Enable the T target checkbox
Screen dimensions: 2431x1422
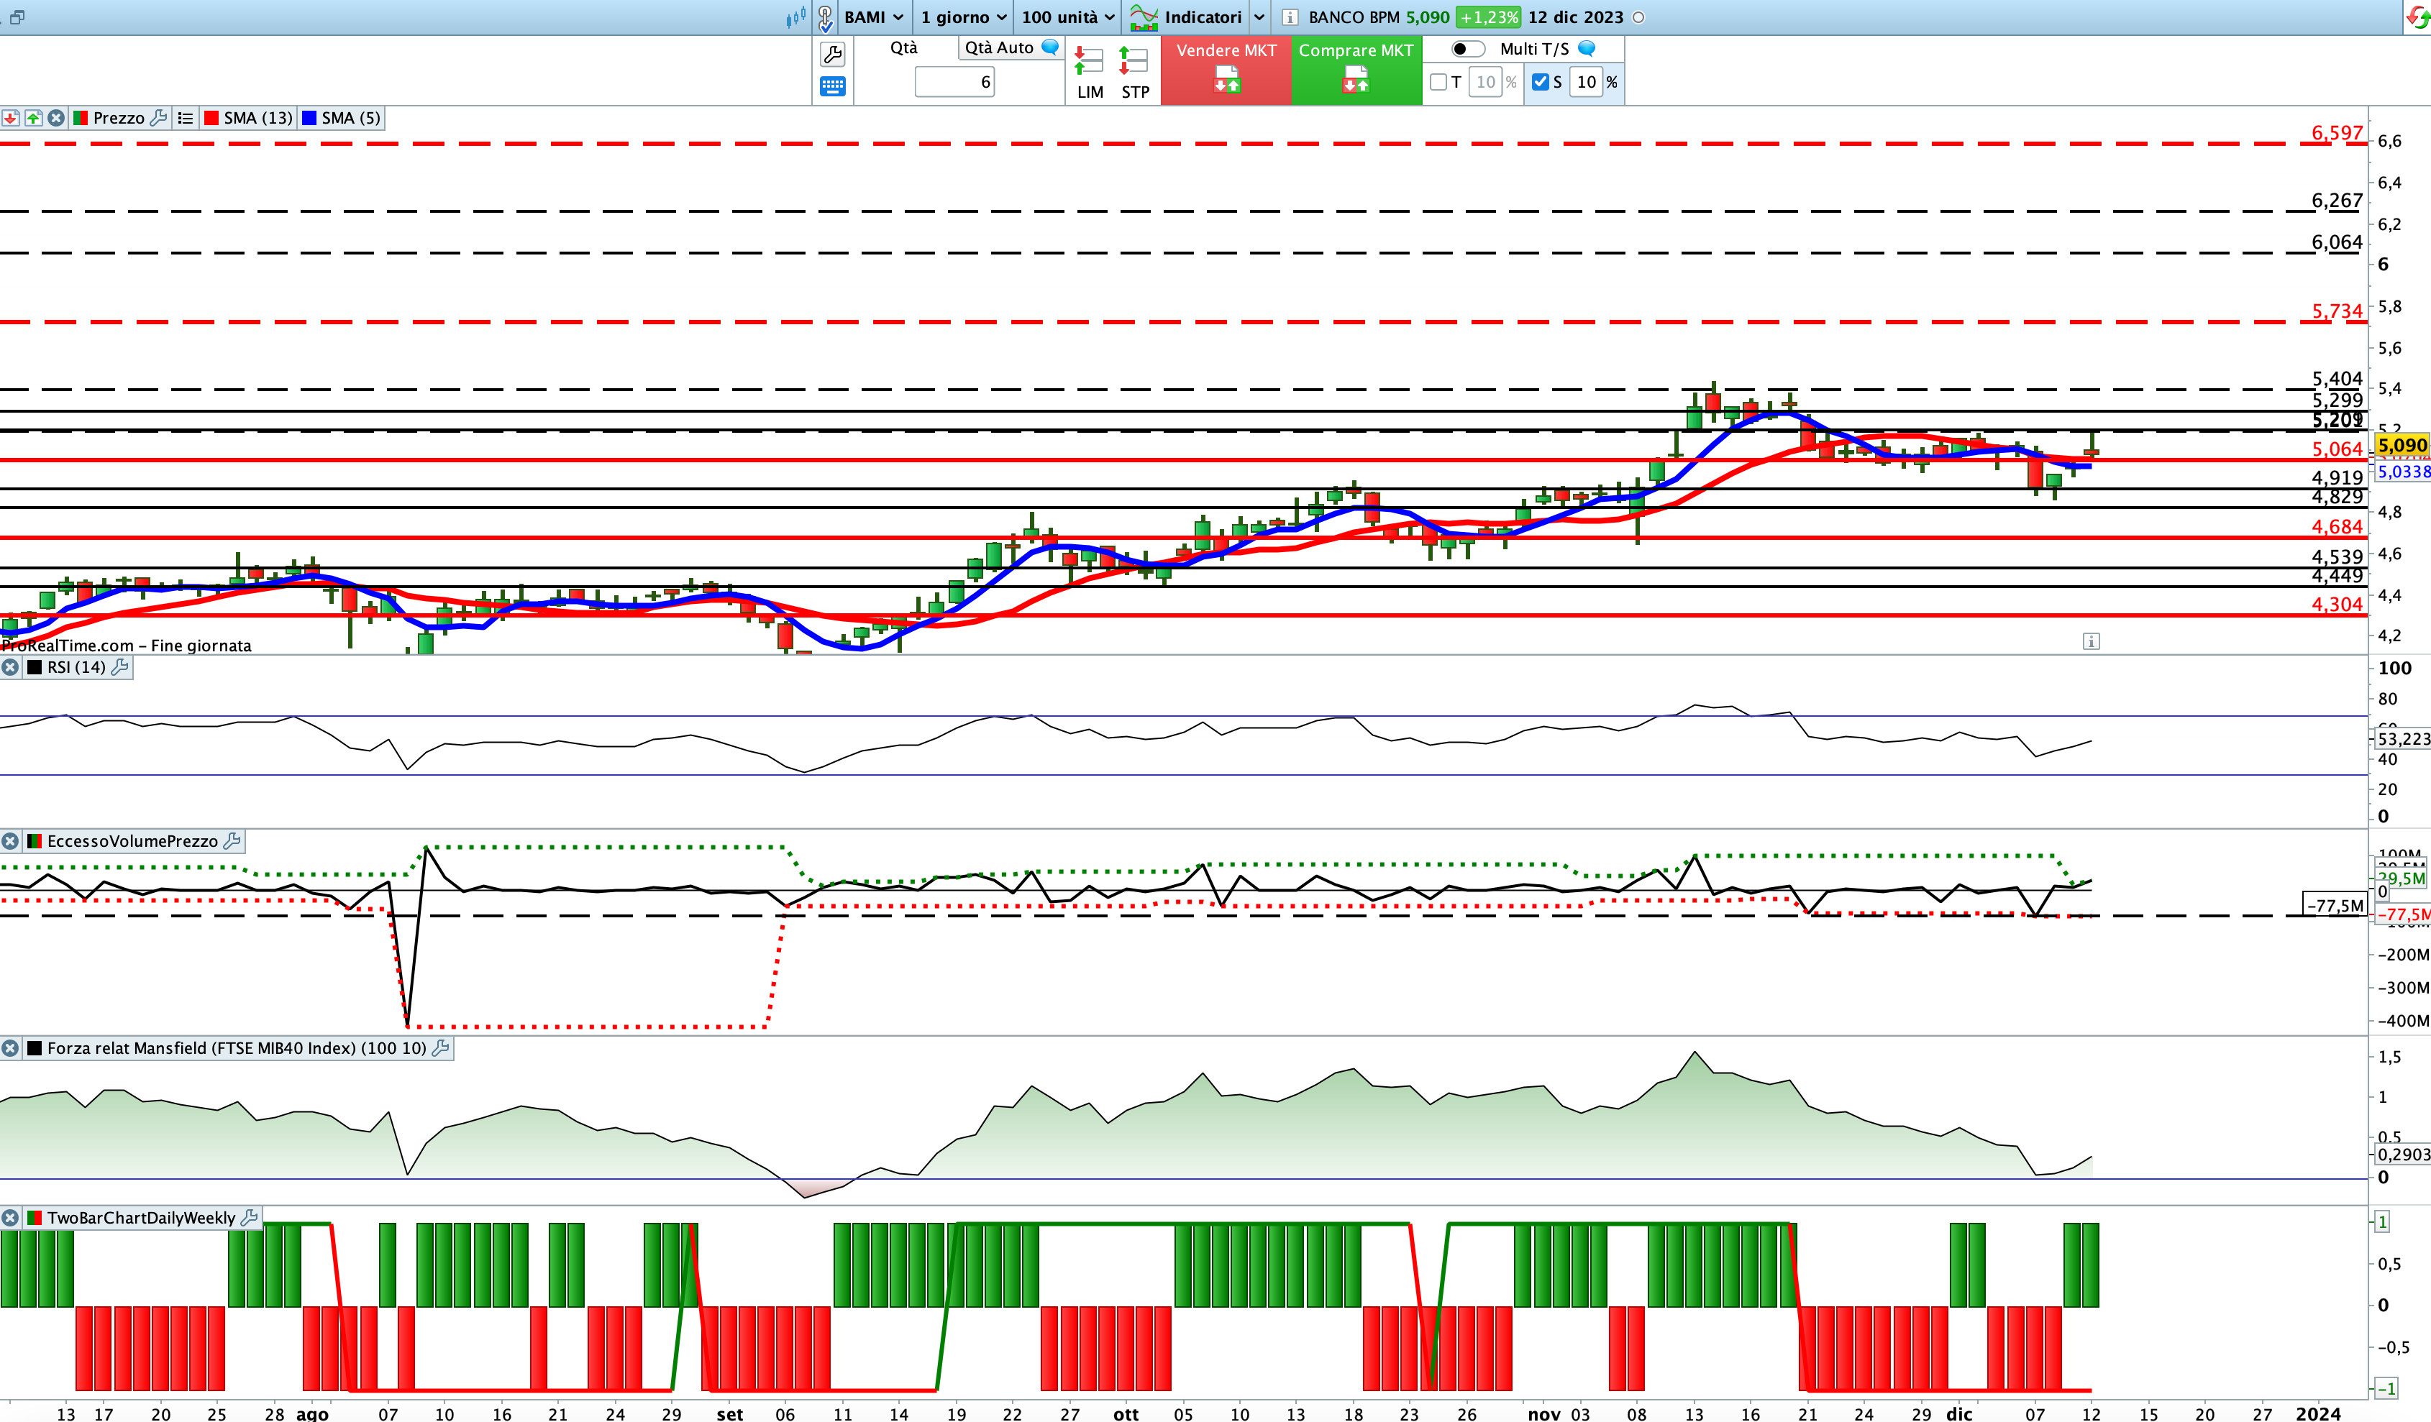[1438, 82]
